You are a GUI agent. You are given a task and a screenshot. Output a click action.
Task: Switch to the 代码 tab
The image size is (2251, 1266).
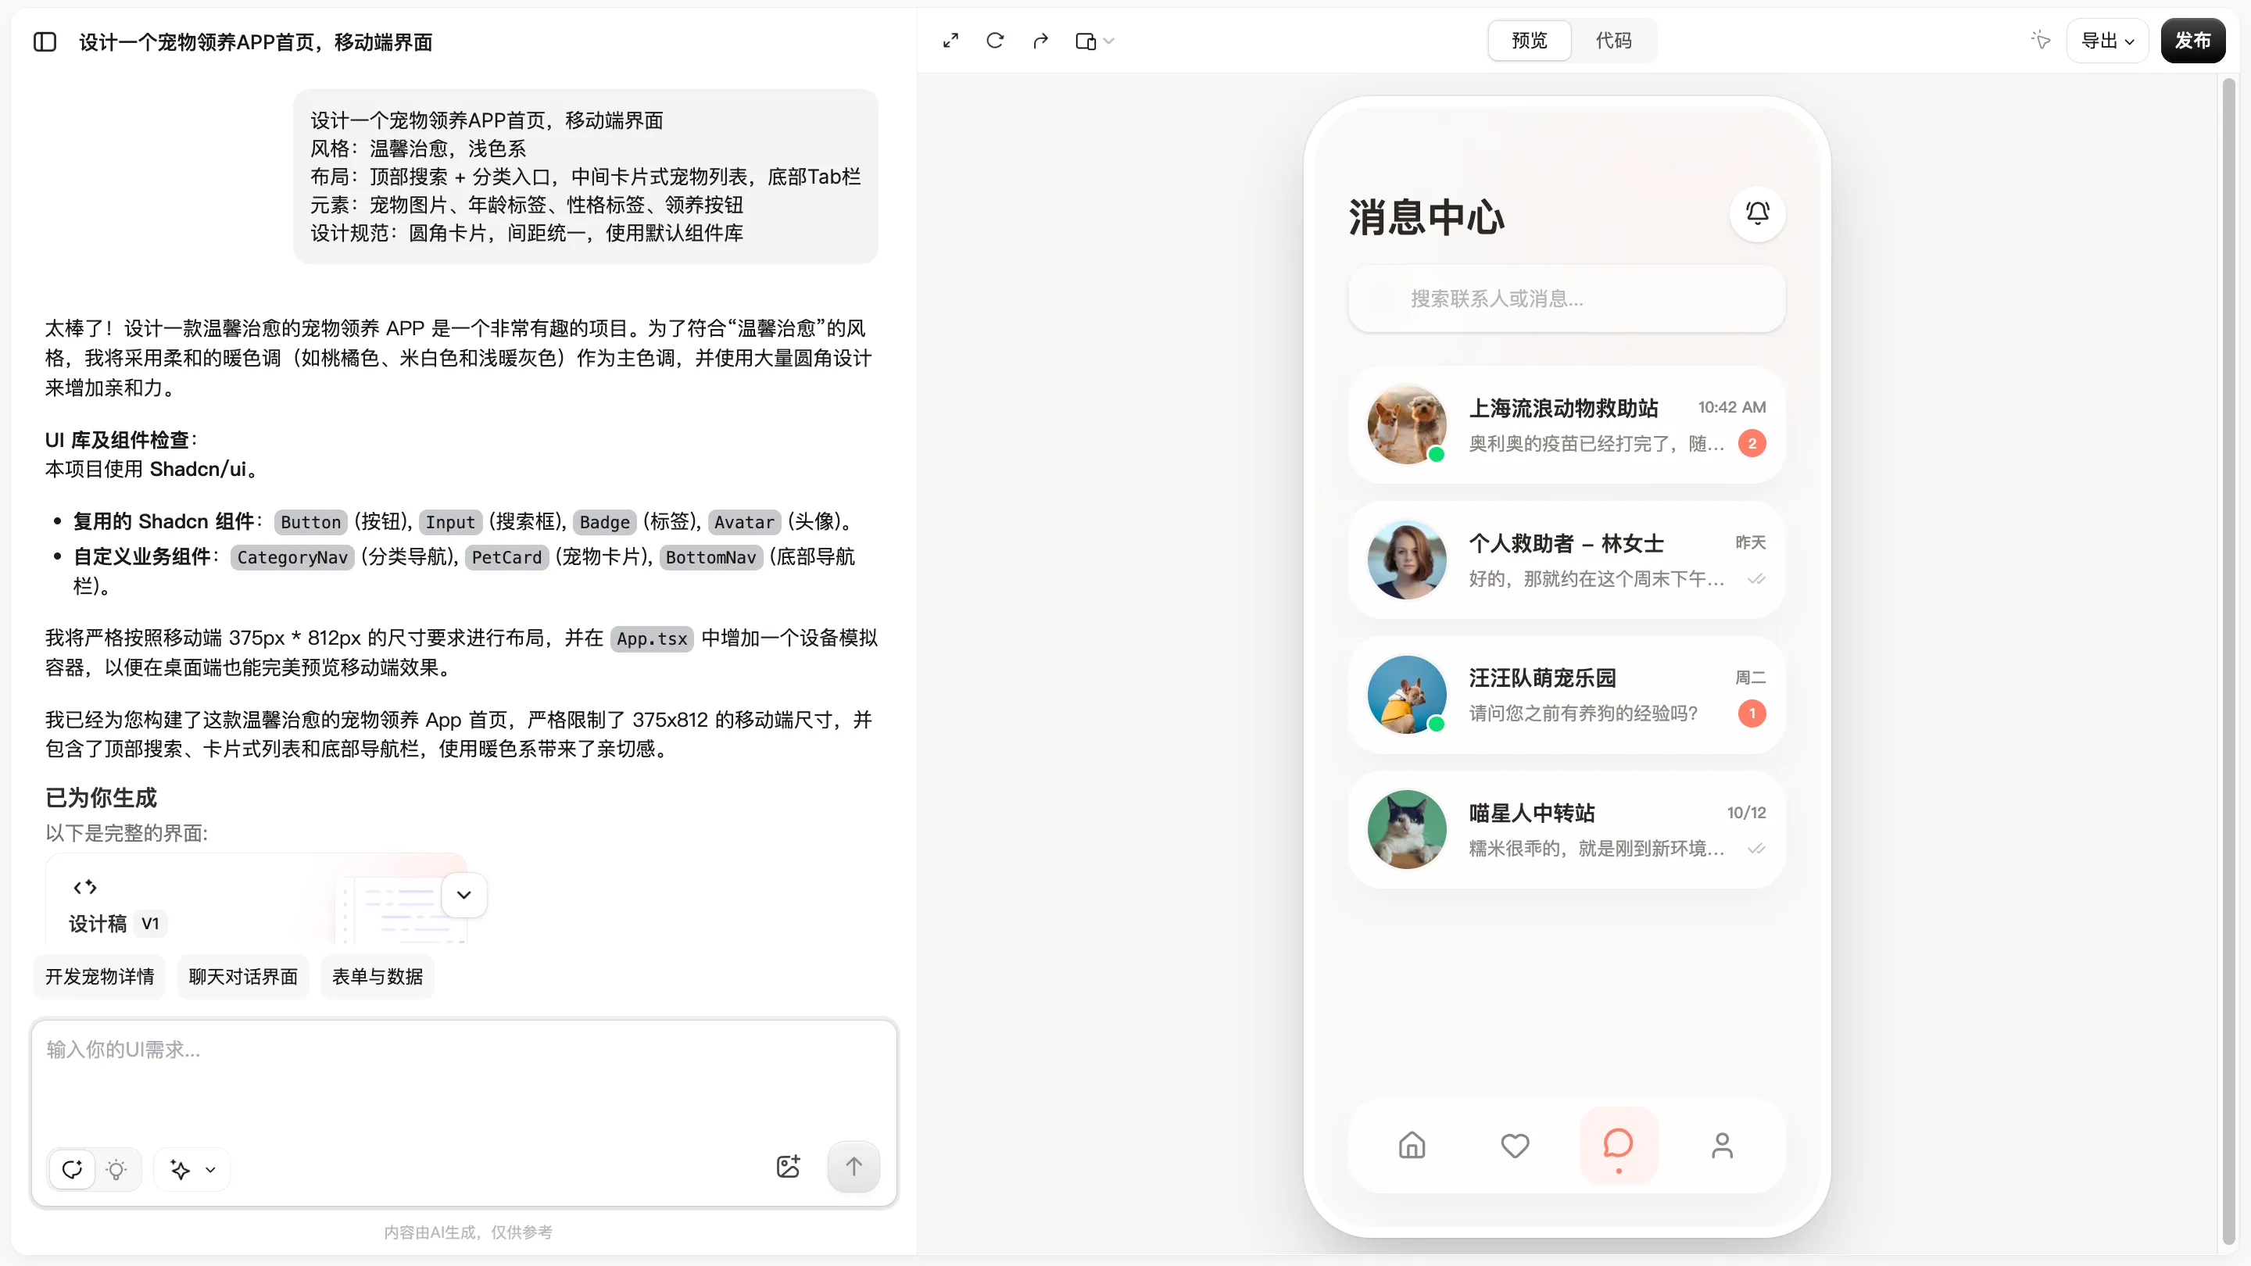tap(1614, 40)
